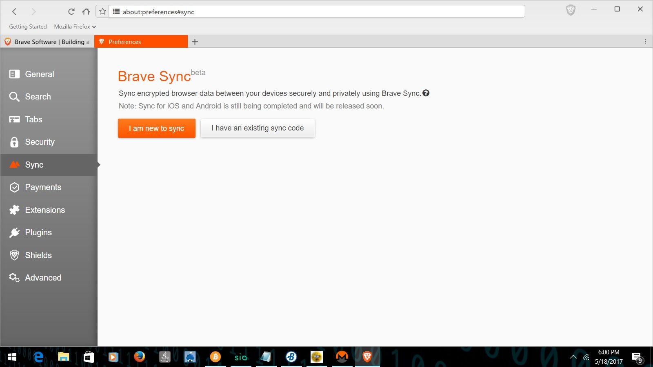Open the Windows Start menu
This screenshot has height=367, width=653.
[12, 357]
